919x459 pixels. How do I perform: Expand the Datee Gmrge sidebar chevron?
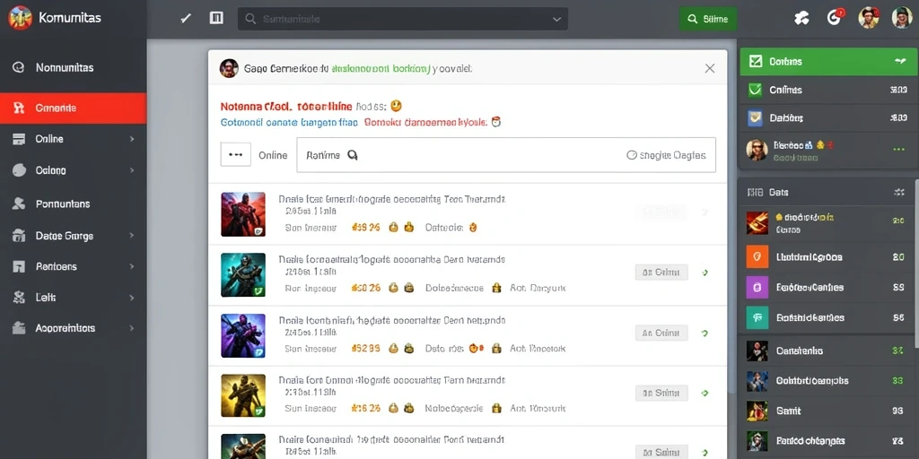(x=132, y=236)
